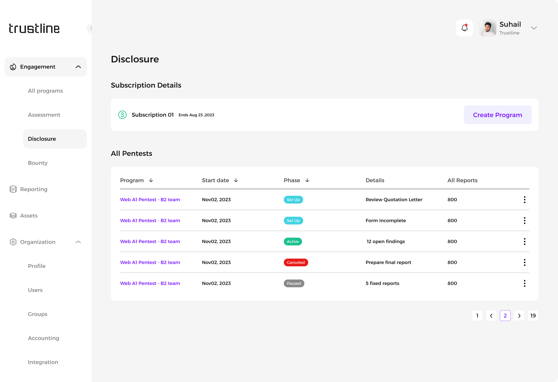The width and height of the screenshot is (558, 382).
Task: Open kebab menu for Paused pentest row
Action: pos(524,283)
